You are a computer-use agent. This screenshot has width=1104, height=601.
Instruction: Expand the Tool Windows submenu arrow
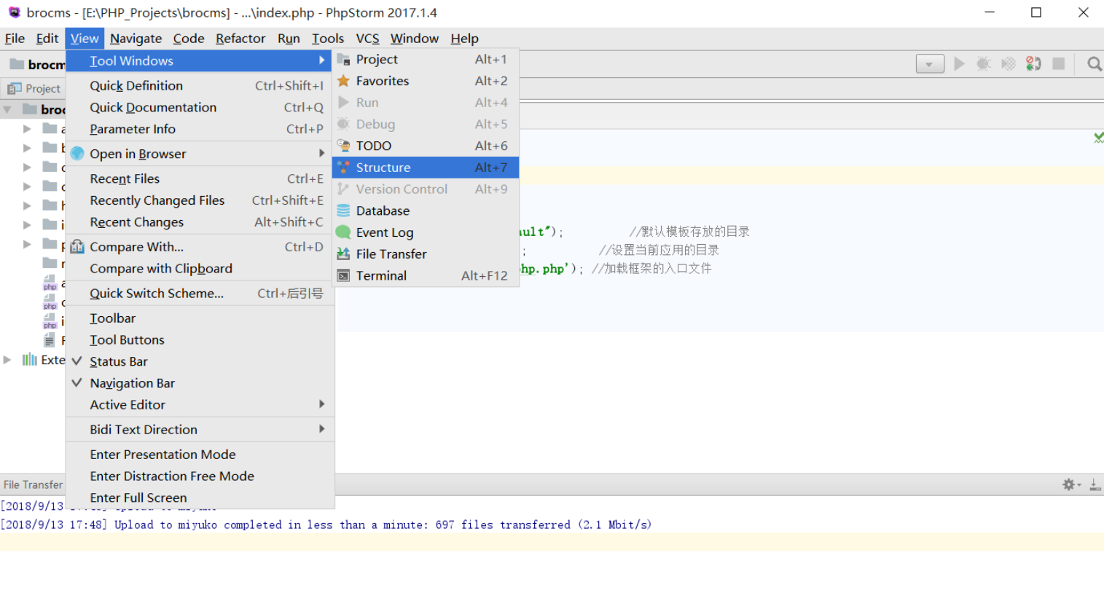tap(321, 60)
